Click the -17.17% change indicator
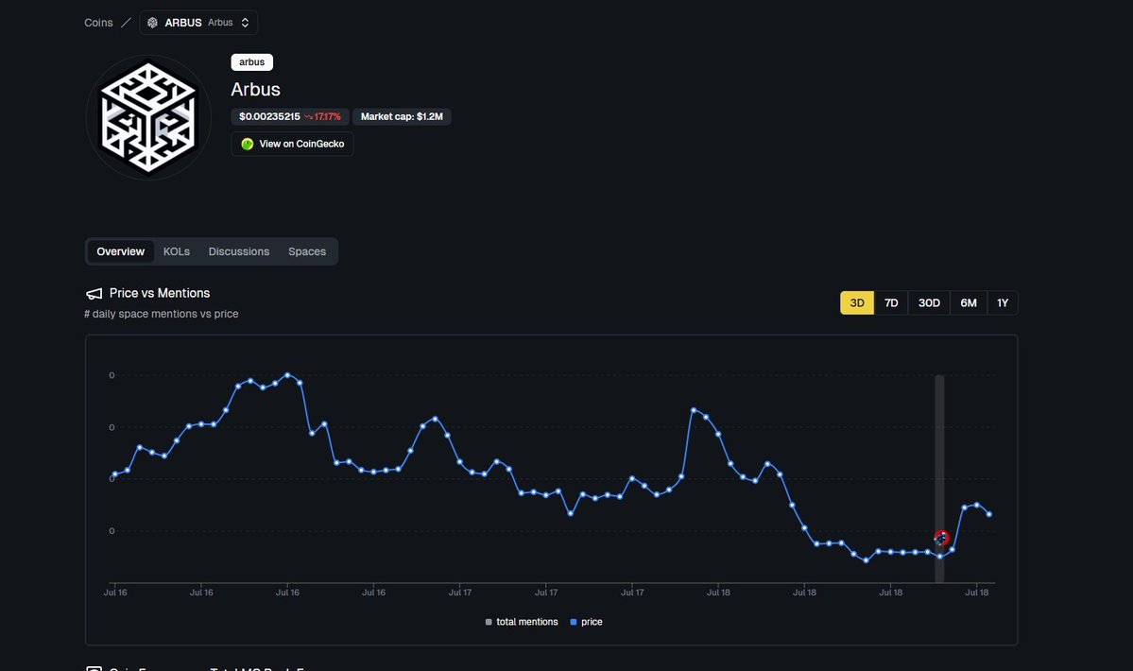1133x671 pixels. [322, 116]
